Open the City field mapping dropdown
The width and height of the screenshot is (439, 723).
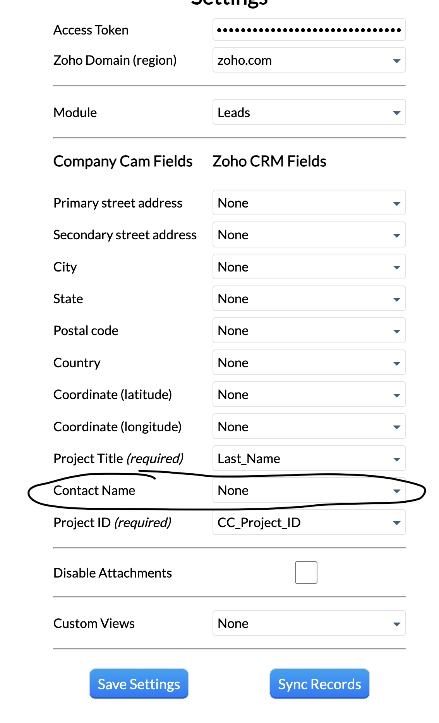point(309,267)
